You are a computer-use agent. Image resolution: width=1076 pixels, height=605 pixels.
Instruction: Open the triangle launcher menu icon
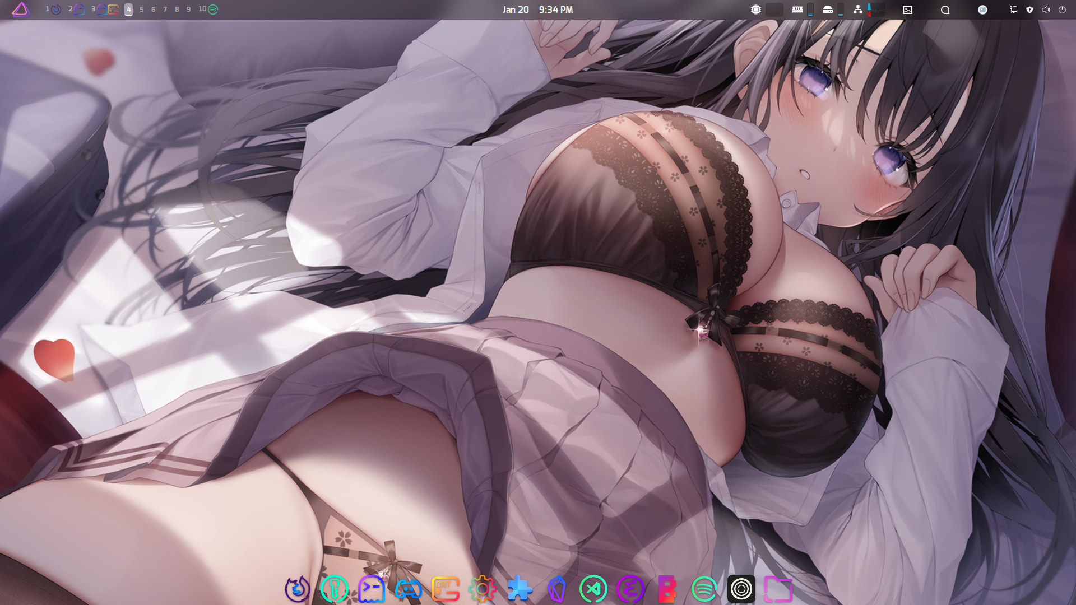[x=20, y=10]
